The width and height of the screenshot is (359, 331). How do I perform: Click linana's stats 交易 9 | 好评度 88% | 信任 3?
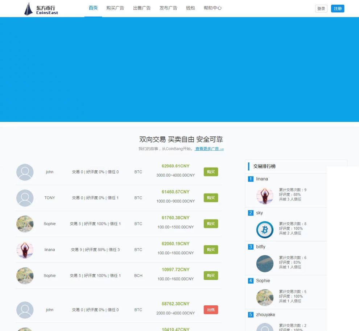click(x=95, y=250)
